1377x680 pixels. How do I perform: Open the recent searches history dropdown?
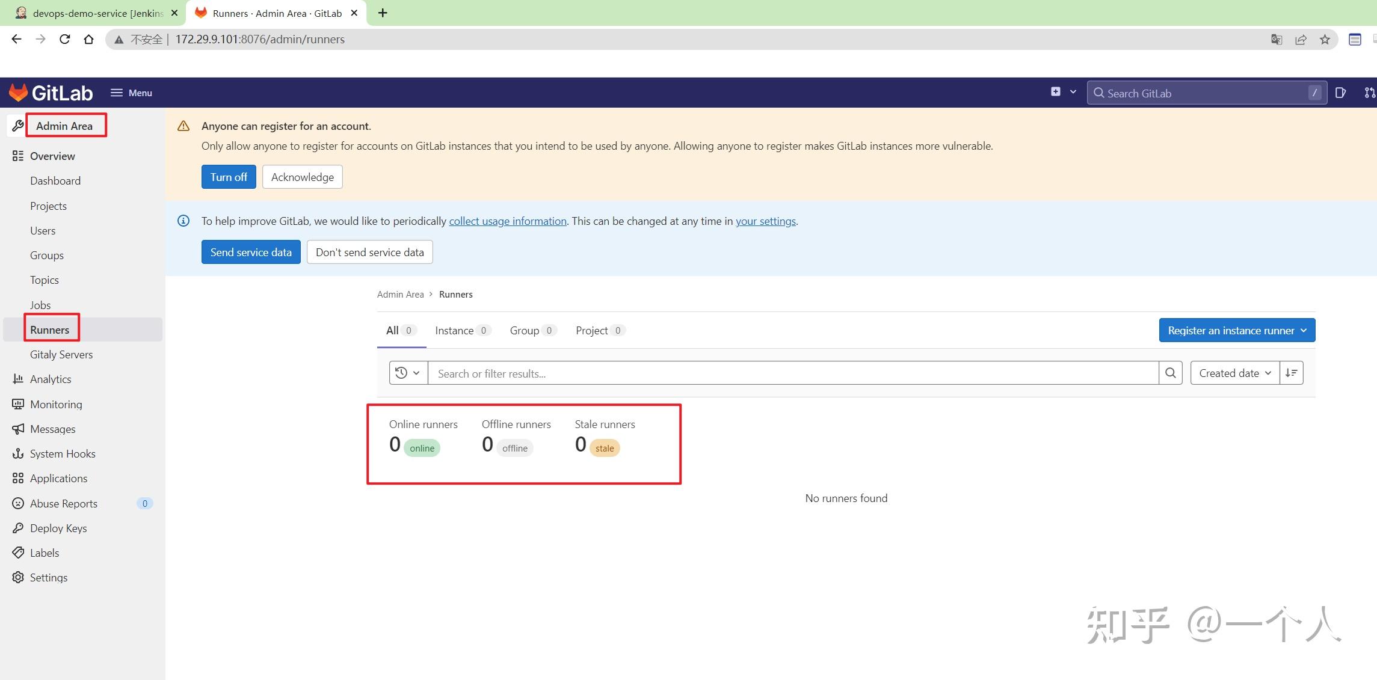point(408,373)
